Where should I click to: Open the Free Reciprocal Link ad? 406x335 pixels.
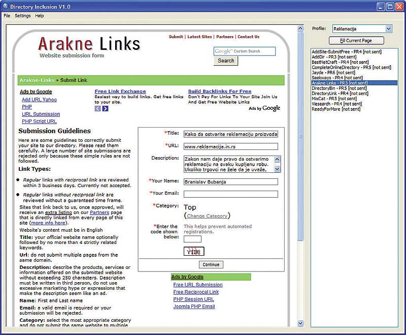click(196, 292)
